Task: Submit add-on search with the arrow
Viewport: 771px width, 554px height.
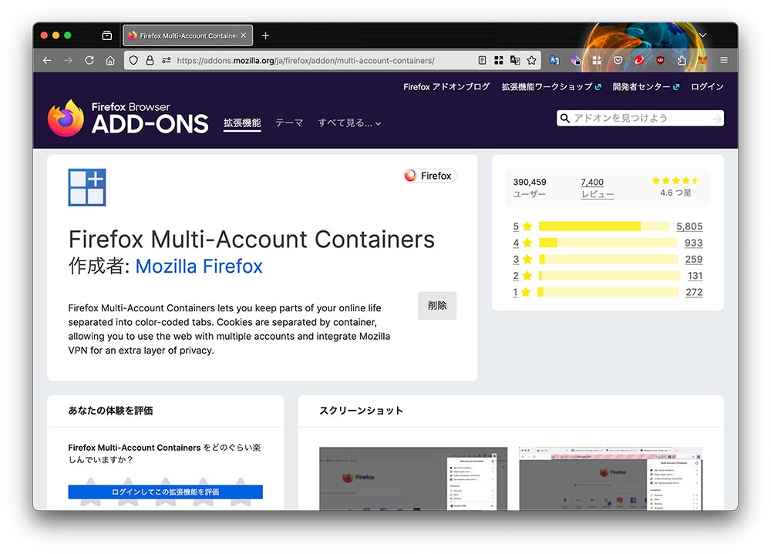Action: pyautogui.click(x=716, y=119)
